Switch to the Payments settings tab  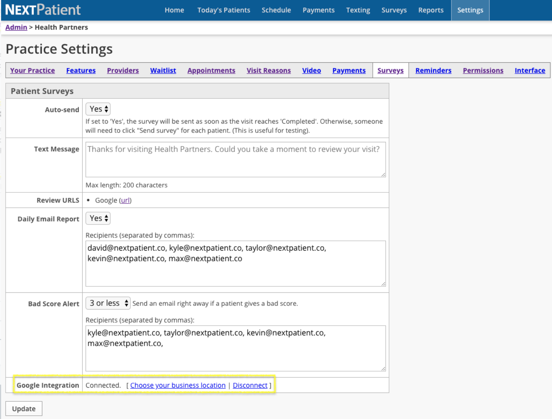[x=349, y=70]
